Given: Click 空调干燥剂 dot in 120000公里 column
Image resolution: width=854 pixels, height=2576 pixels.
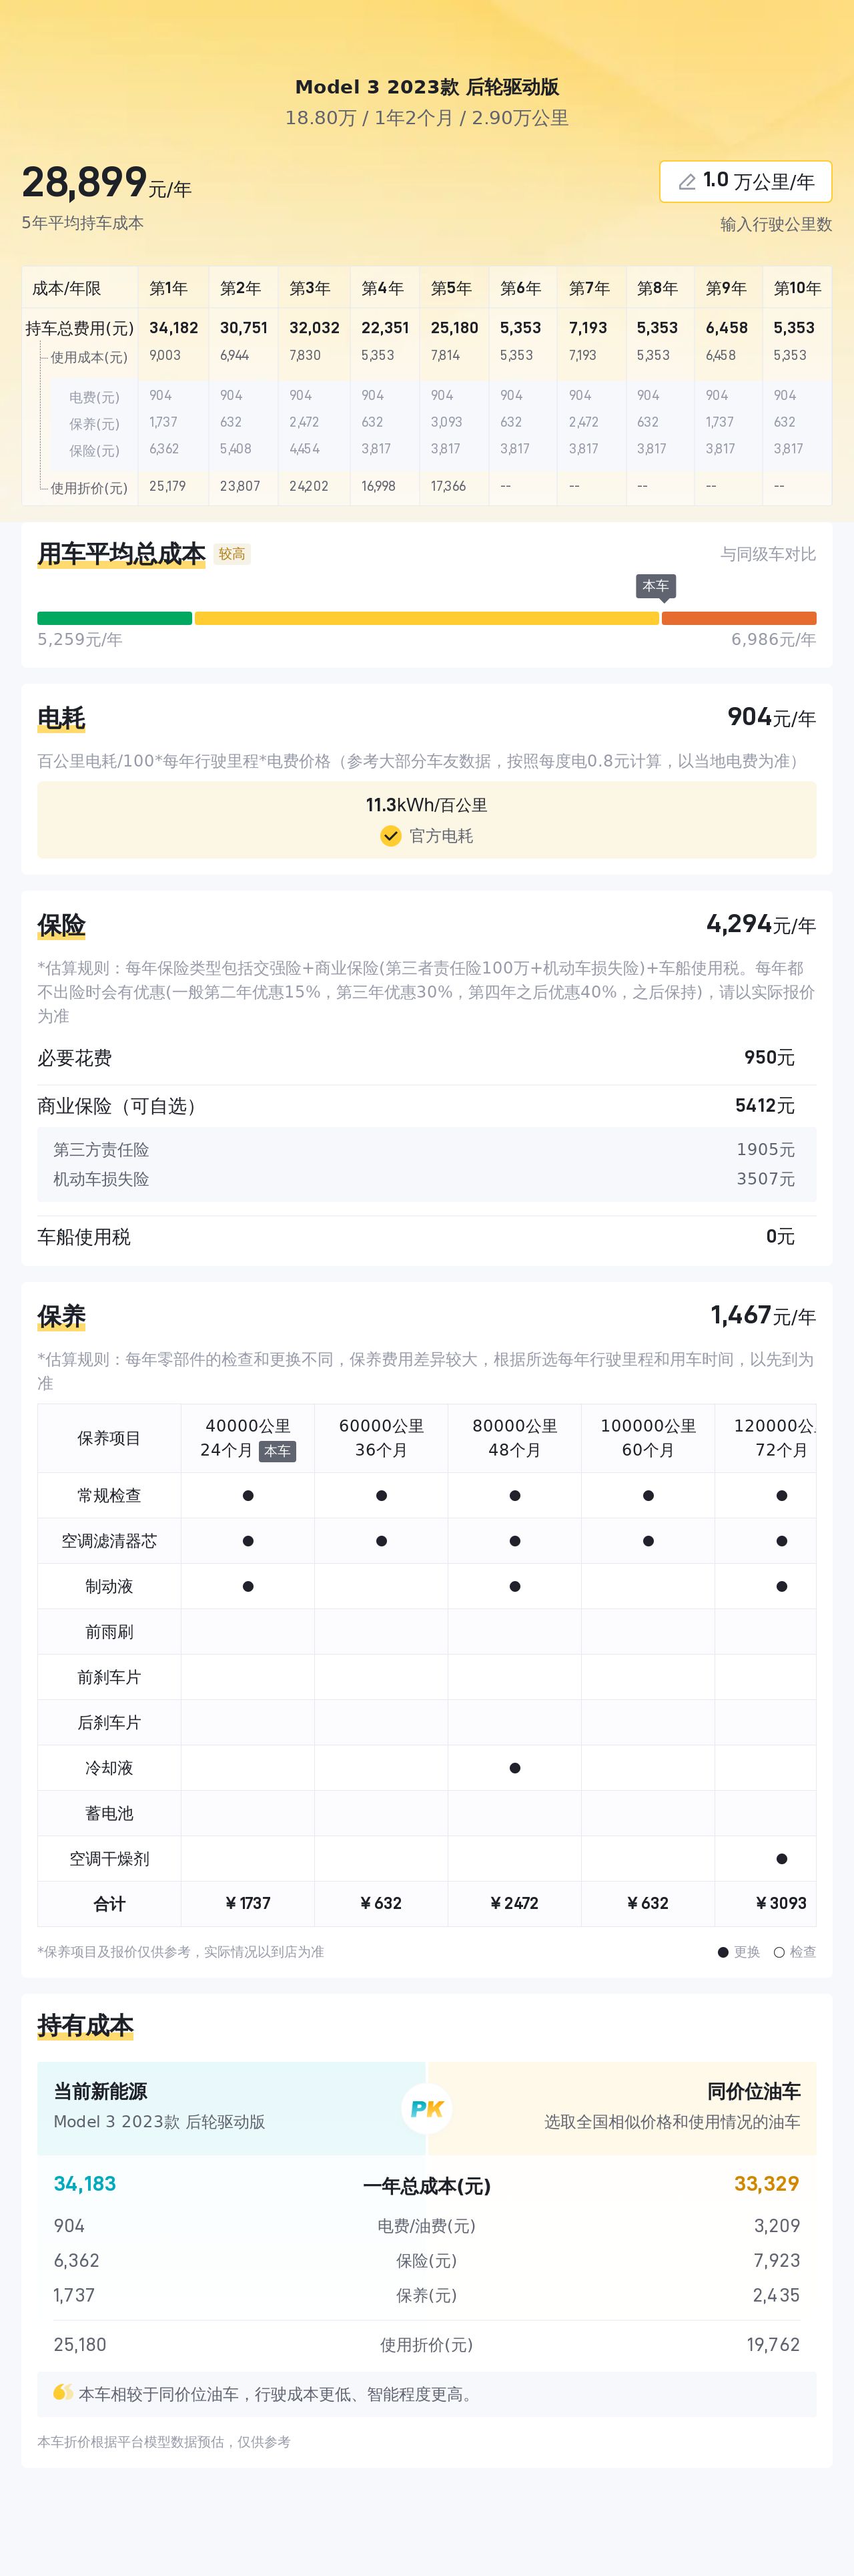Looking at the screenshot, I should point(781,1859).
